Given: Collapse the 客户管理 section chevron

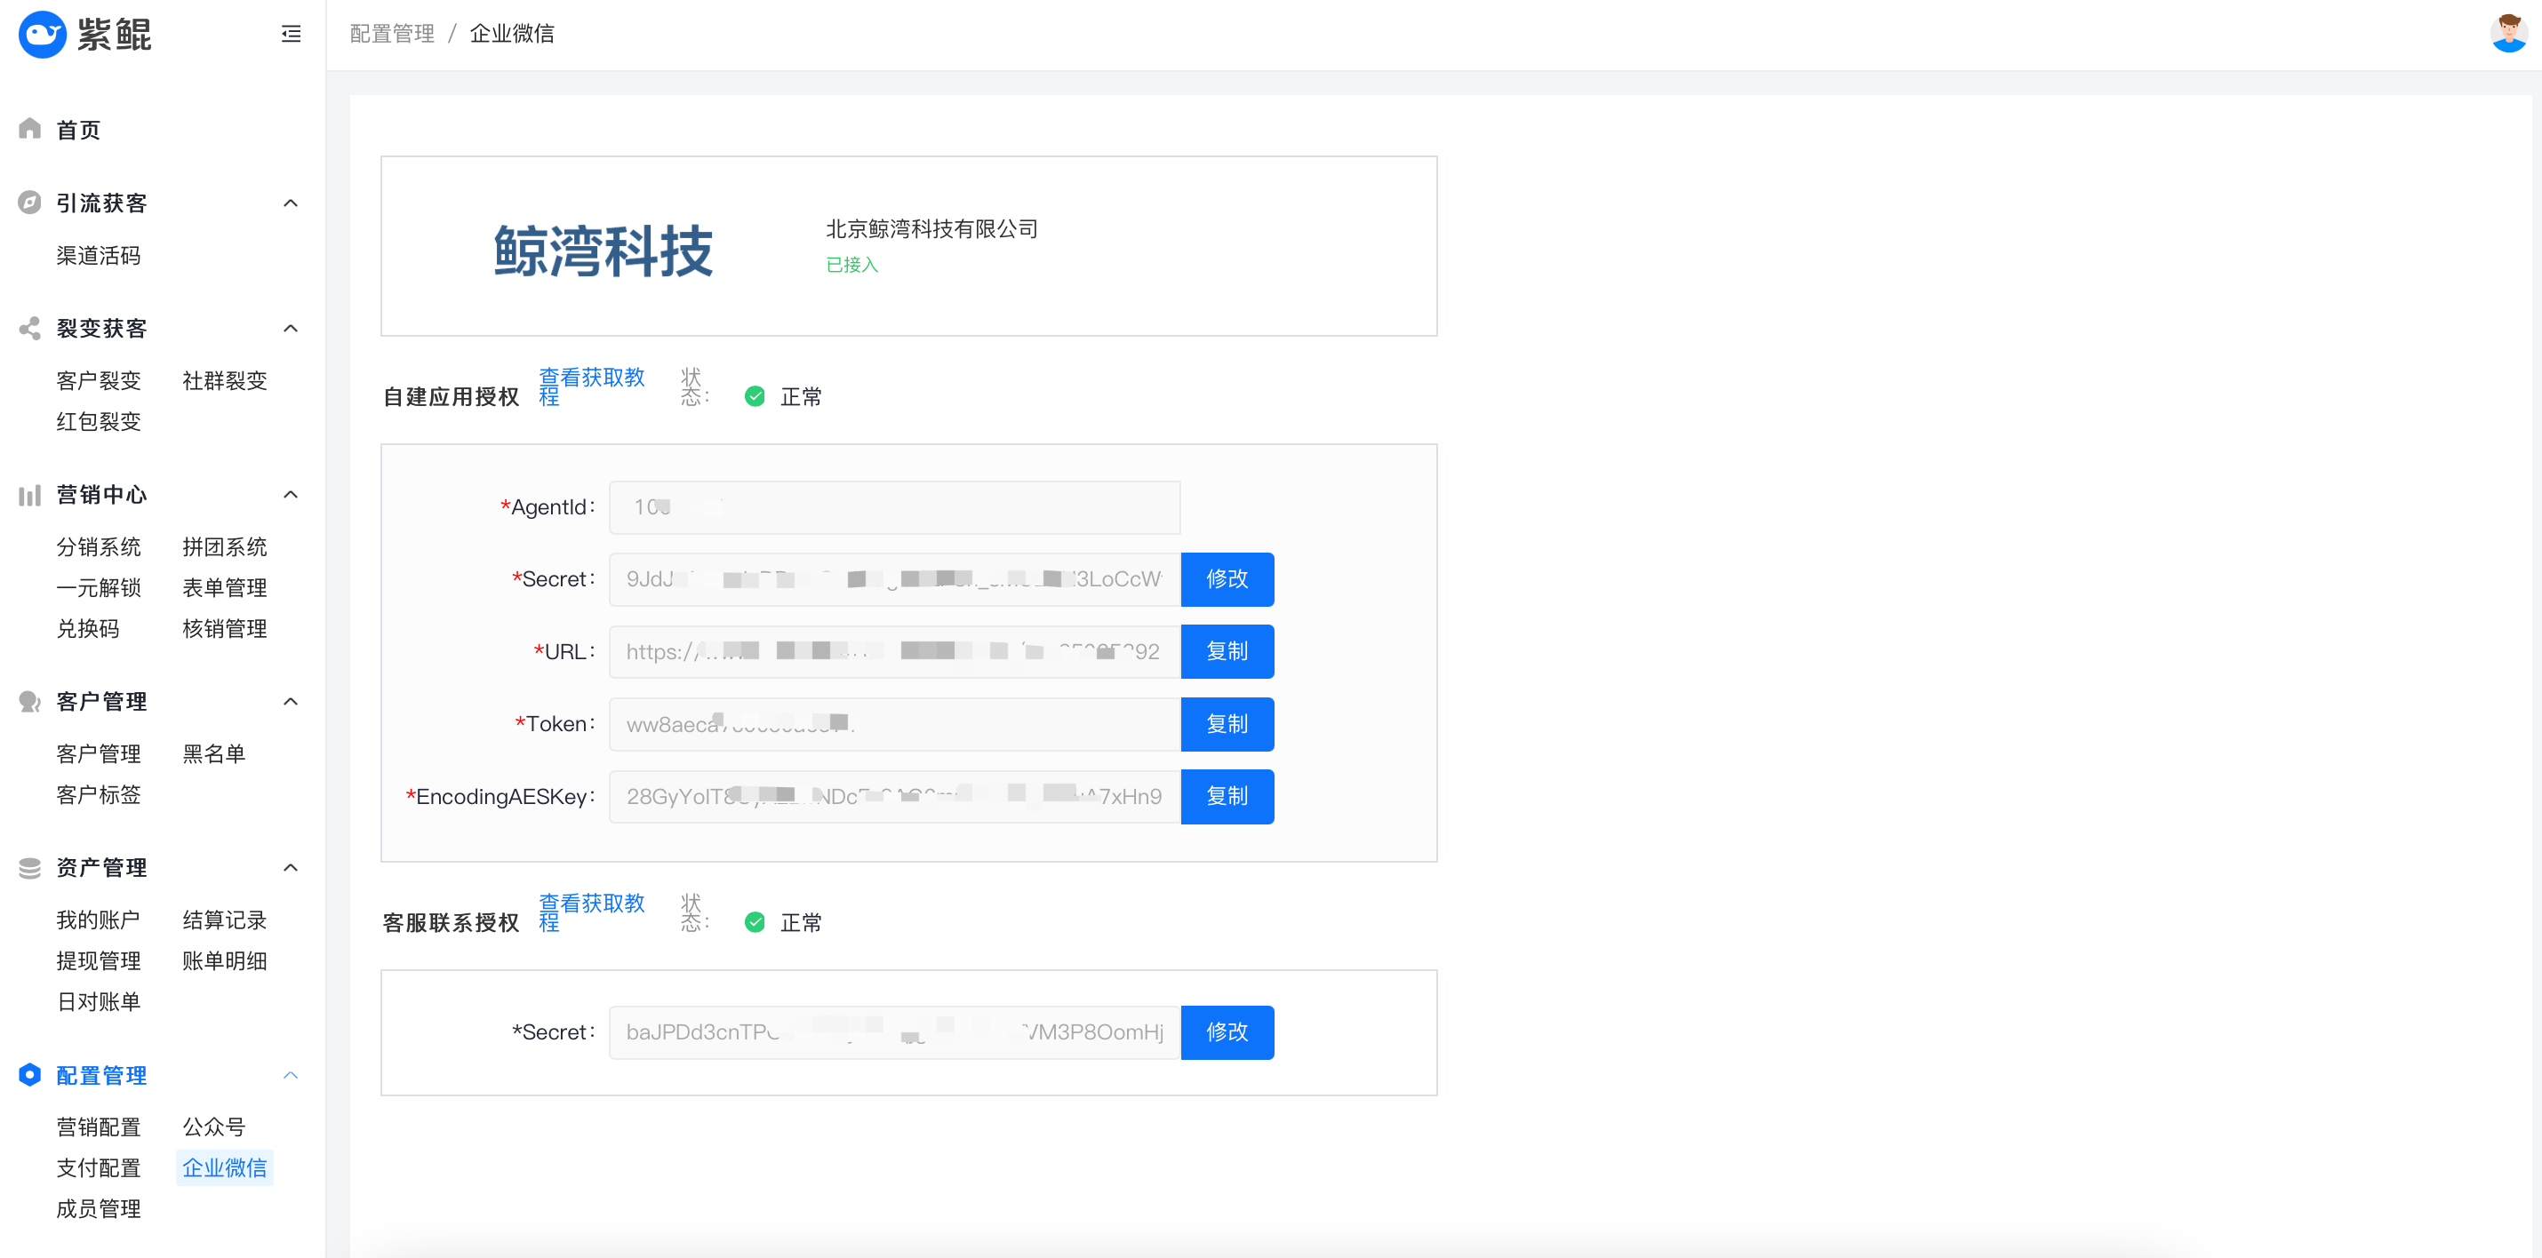Looking at the screenshot, I should pos(290,702).
